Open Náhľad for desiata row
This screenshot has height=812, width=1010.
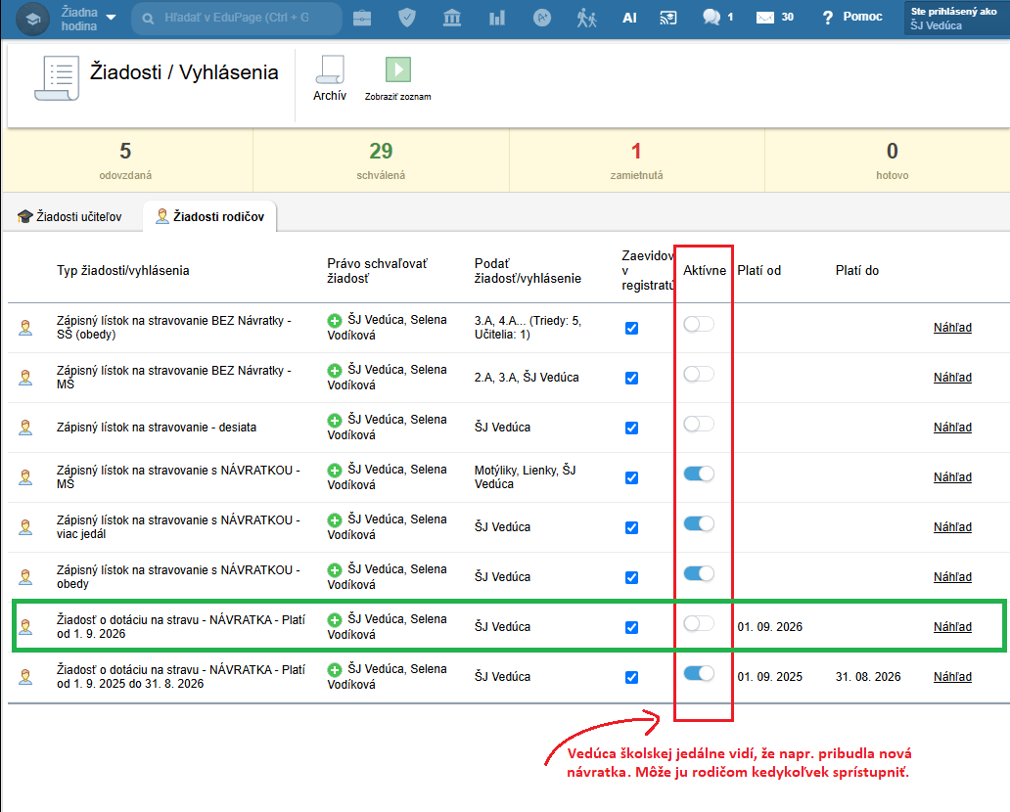point(952,428)
